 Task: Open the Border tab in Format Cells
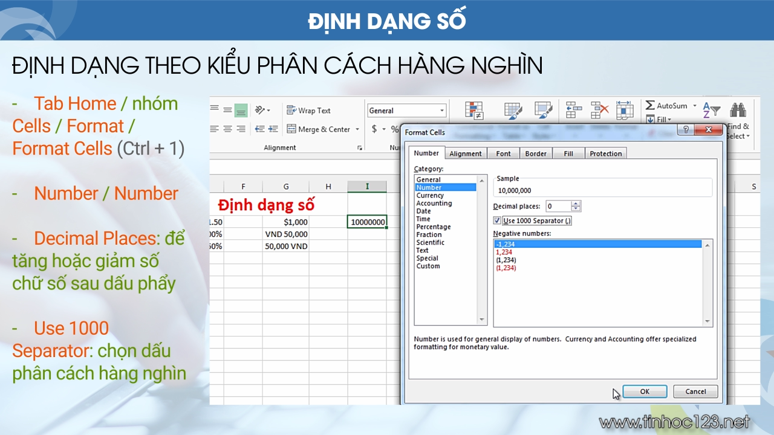pyautogui.click(x=536, y=153)
